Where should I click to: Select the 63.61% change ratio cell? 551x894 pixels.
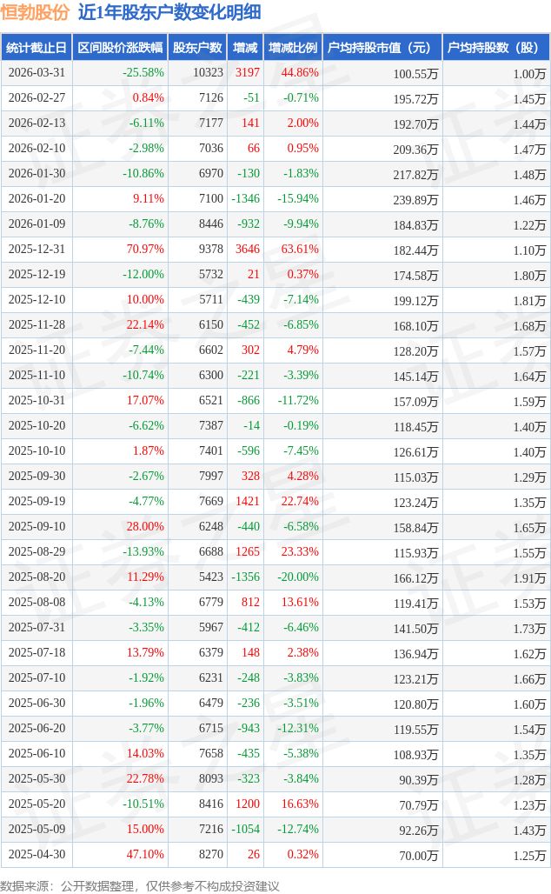click(300, 250)
